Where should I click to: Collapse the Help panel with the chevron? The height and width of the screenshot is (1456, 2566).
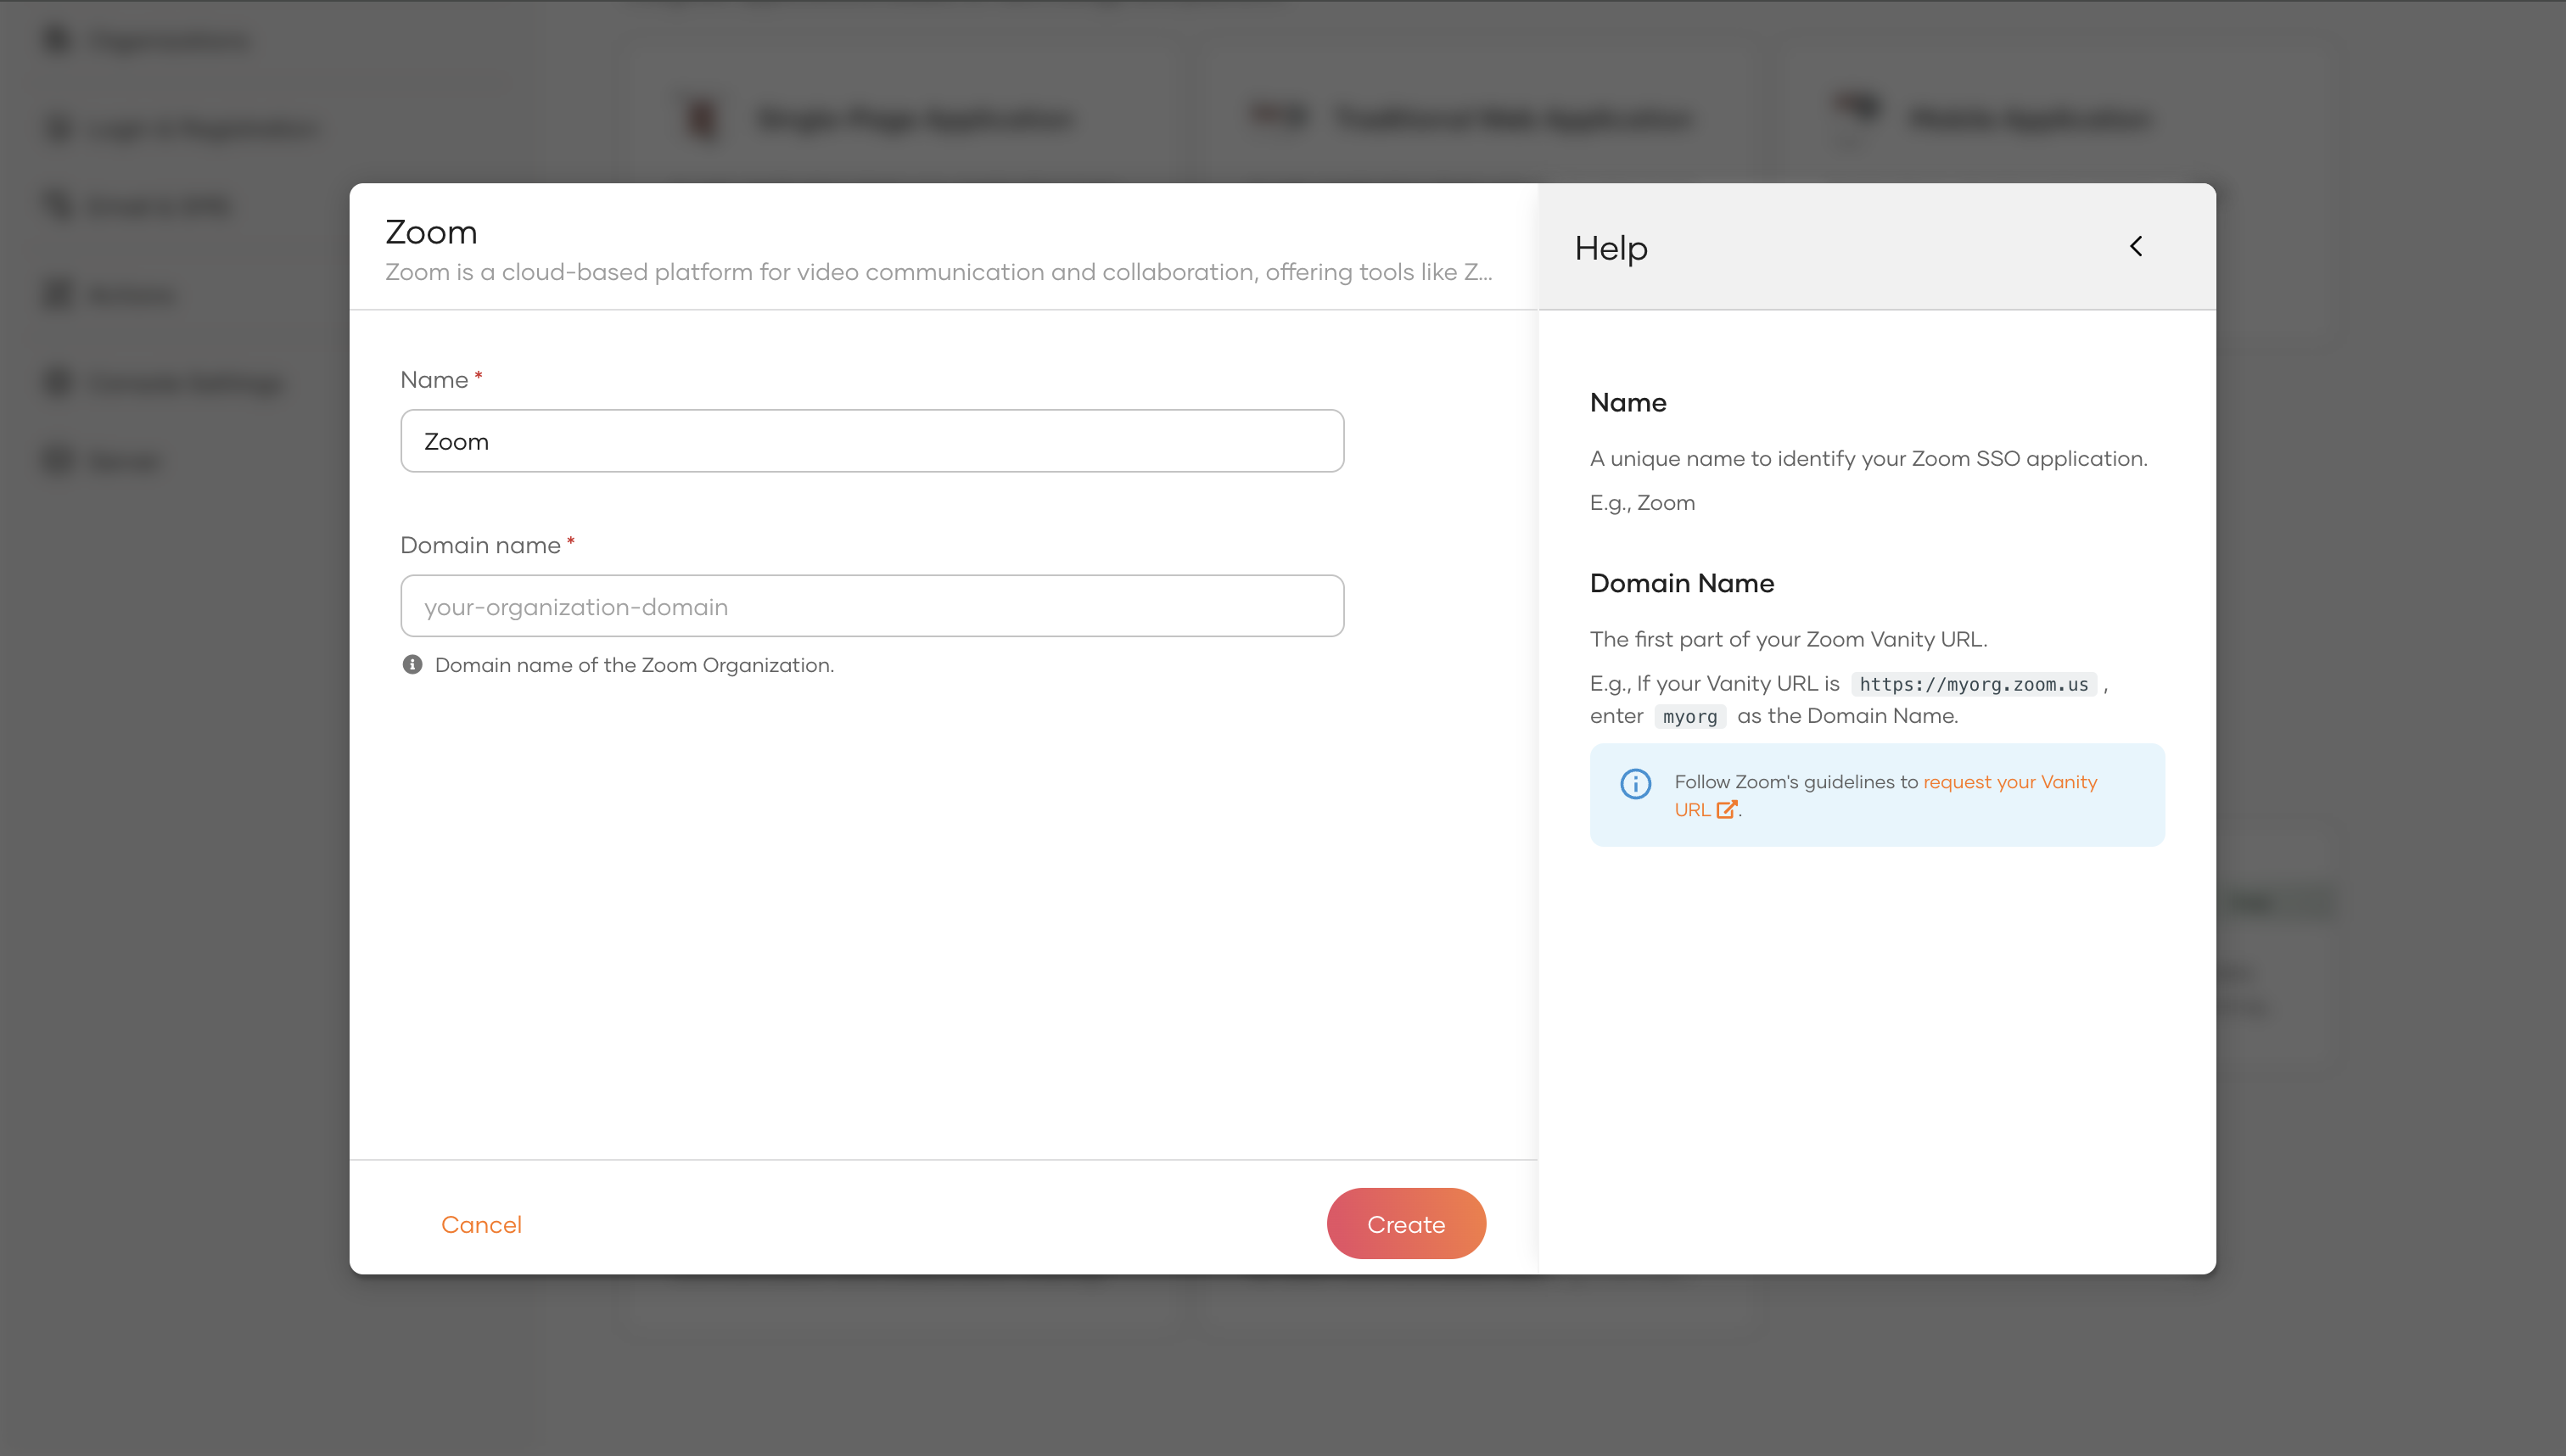pos(2136,246)
